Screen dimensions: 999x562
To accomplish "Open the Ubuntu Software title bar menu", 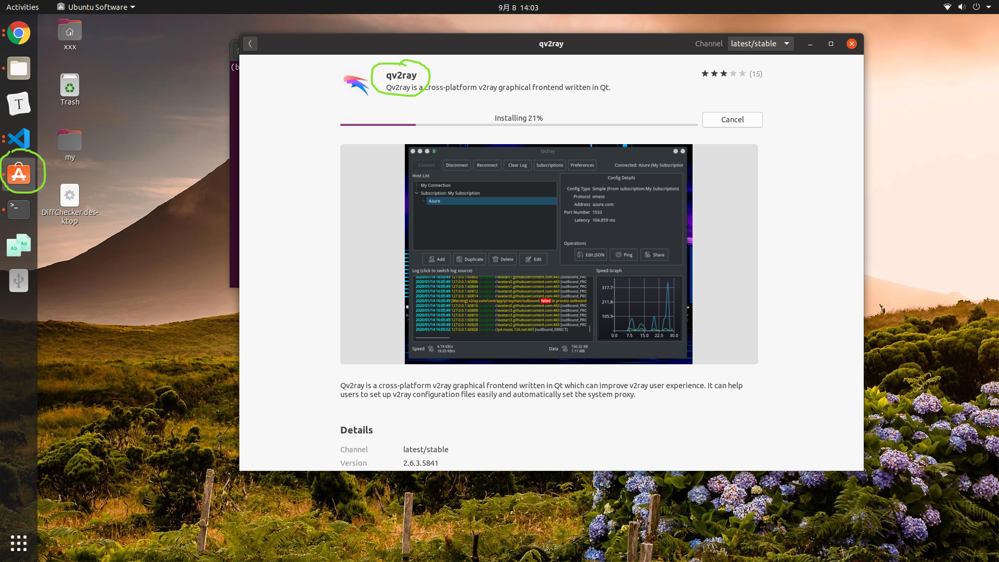I will 95,7.
